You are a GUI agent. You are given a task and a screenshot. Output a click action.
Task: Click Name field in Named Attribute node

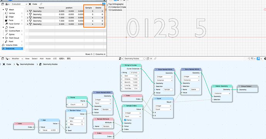[x=107, y=126]
